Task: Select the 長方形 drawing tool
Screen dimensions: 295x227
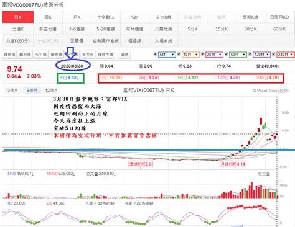Action: coord(88,55)
